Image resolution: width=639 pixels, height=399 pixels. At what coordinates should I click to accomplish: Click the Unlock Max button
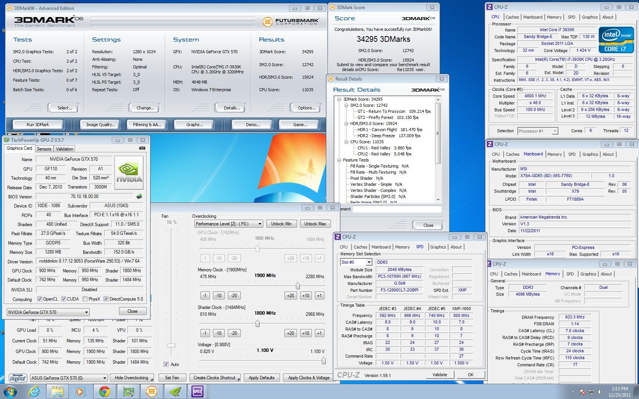click(315, 224)
